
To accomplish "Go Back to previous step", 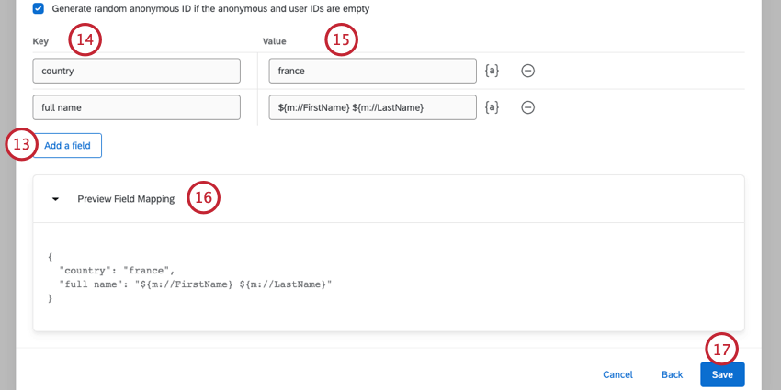I will pyautogui.click(x=672, y=374).
